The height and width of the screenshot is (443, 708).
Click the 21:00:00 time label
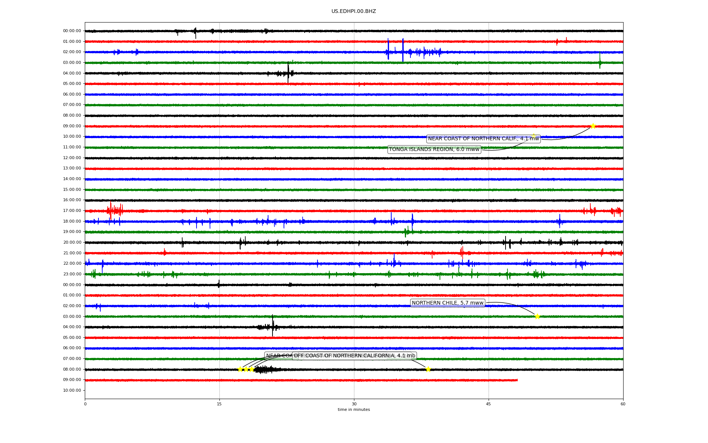pos(72,253)
